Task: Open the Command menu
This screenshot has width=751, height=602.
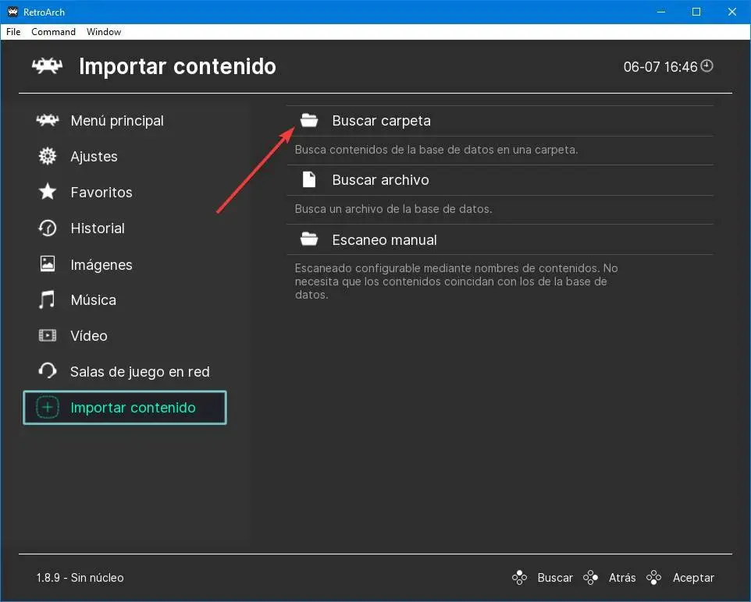Action: pyautogui.click(x=53, y=32)
